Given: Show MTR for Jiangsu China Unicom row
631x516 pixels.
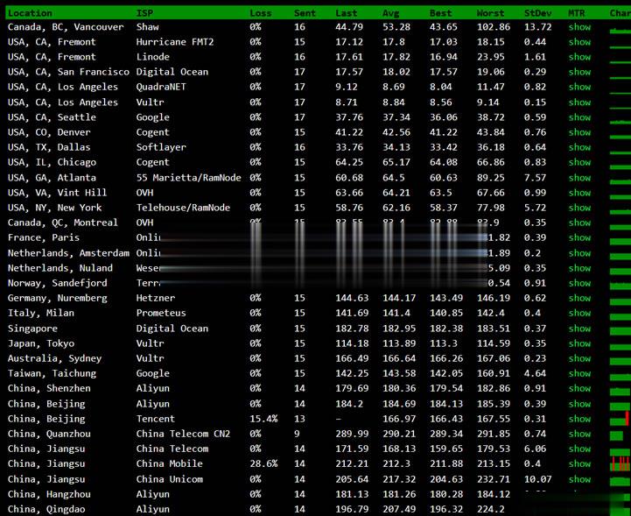Looking at the screenshot, I should [x=579, y=479].
